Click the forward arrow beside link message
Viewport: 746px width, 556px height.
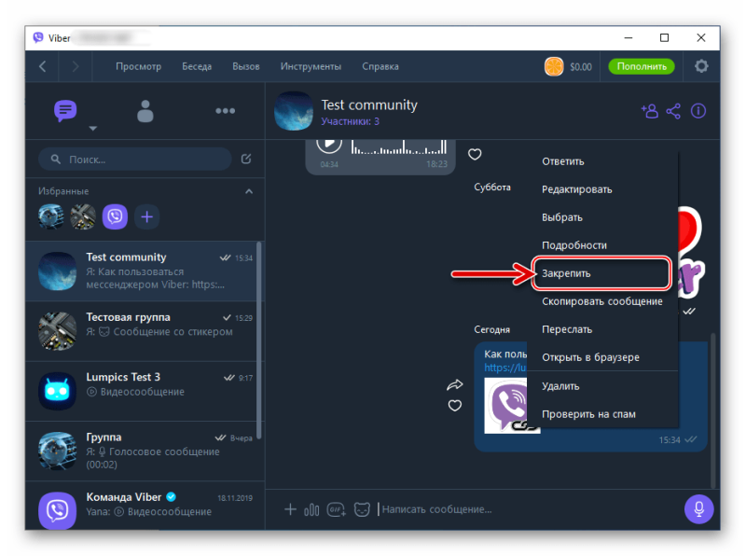(x=455, y=384)
